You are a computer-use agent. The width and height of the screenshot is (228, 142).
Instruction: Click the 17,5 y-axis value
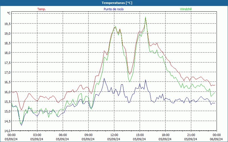[x=8, y=63]
